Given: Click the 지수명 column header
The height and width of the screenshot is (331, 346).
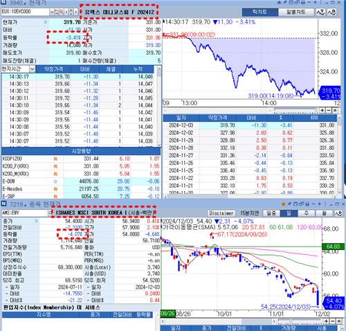Looking at the screenshot, I should [x=44, y=314].
